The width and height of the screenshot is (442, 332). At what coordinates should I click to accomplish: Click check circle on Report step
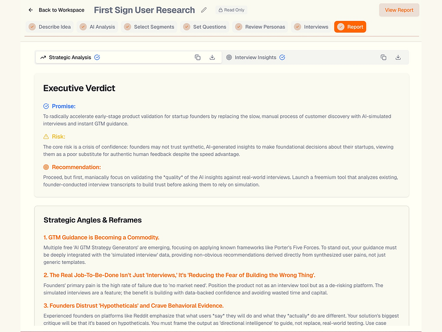click(x=341, y=27)
